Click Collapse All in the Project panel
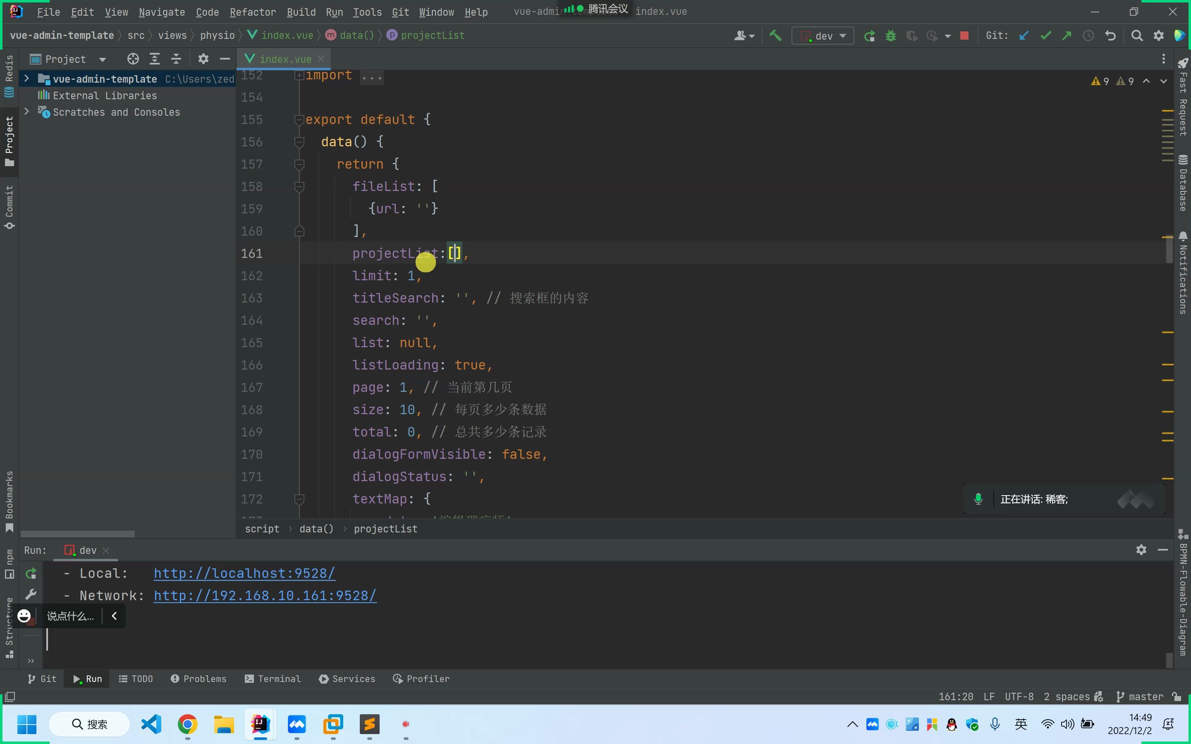Image resolution: width=1191 pixels, height=744 pixels. (176, 59)
